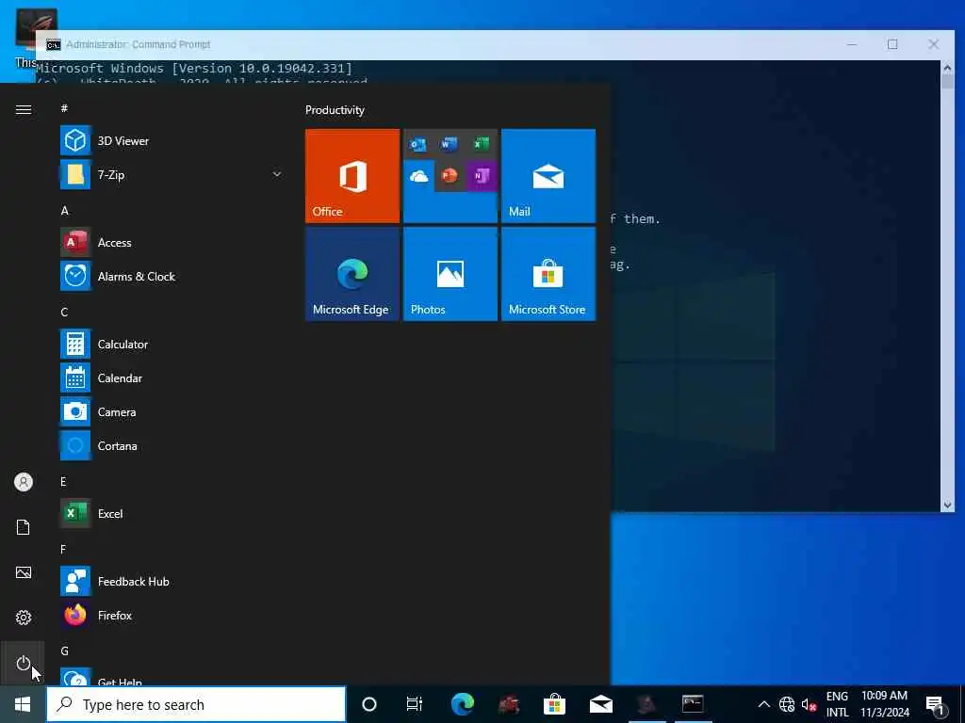Screen dimensions: 965x723
Task: Open the user account icon
Action: (x=24, y=482)
